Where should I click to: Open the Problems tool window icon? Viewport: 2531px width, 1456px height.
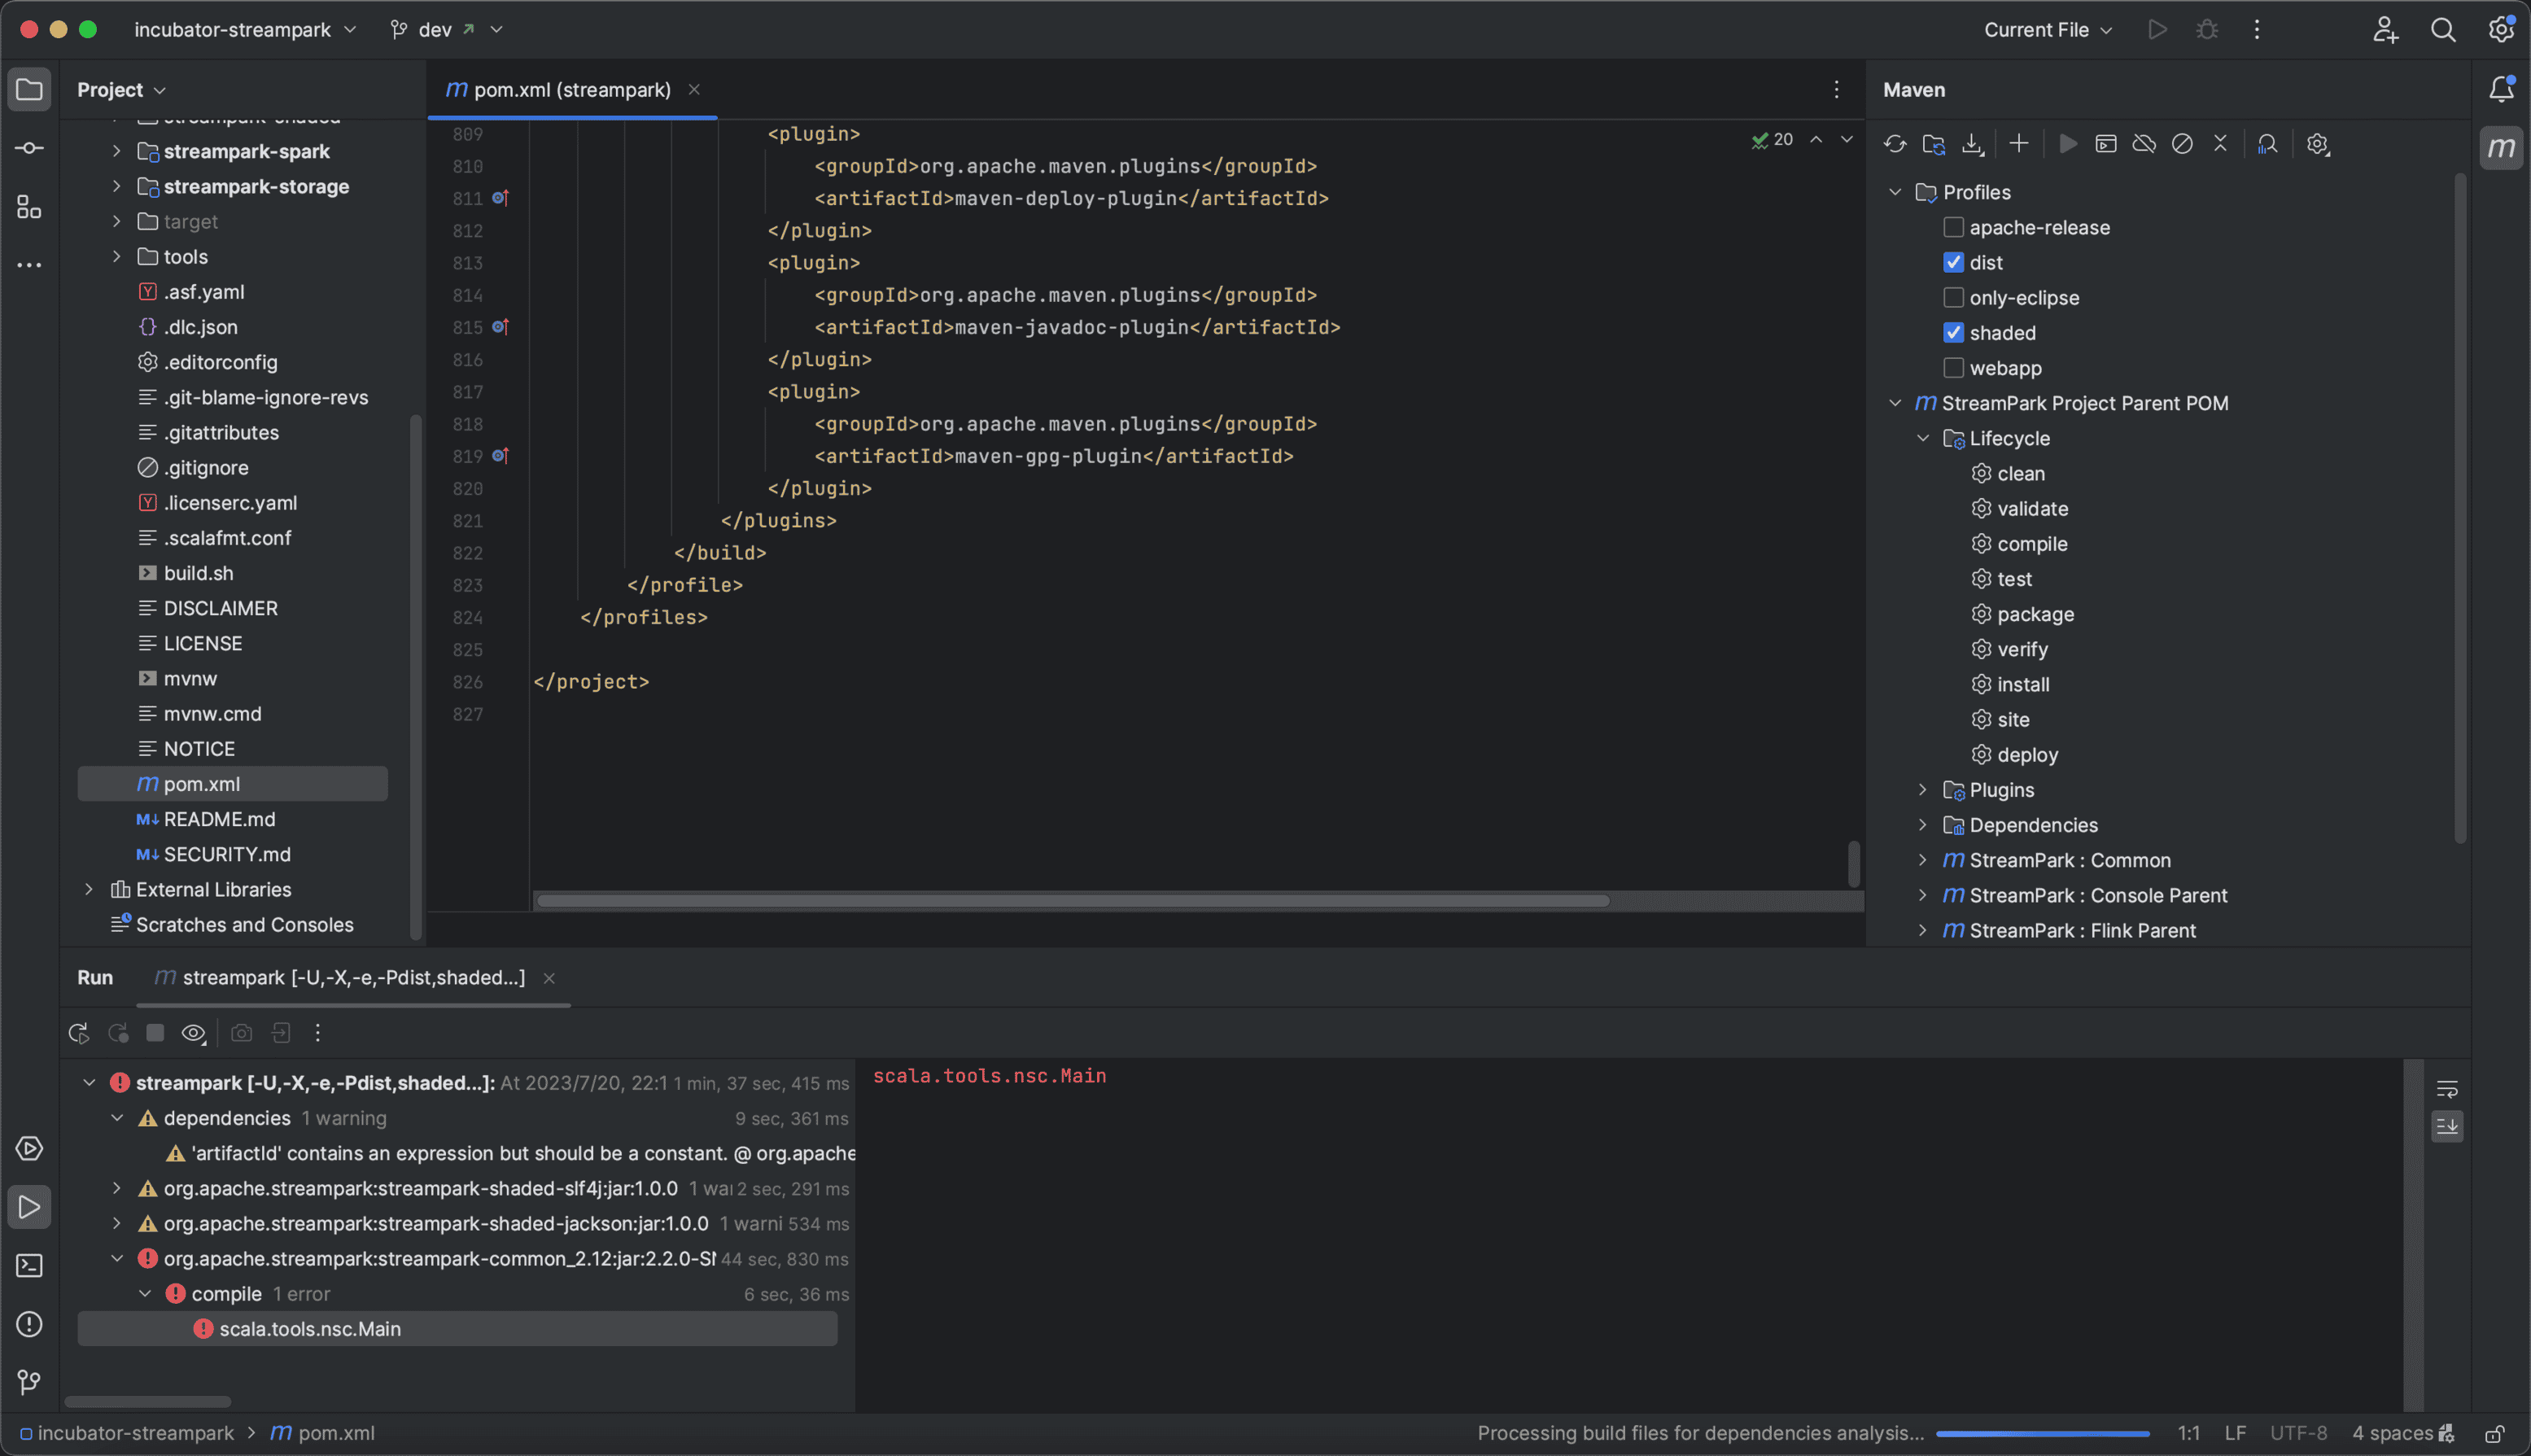(x=29, y=1324)
